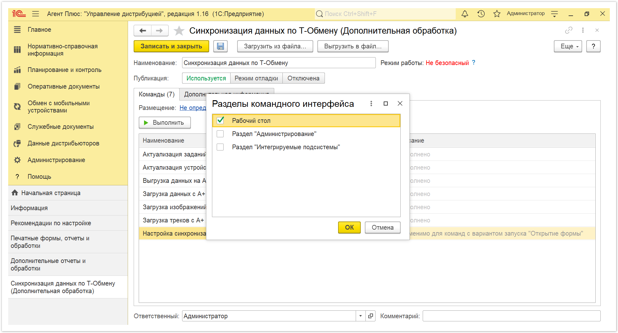The height and width of the screenshot is (333, 618).
Task: Close the Разделы командного интерфейса dialog
Action: tap(400, 103)
